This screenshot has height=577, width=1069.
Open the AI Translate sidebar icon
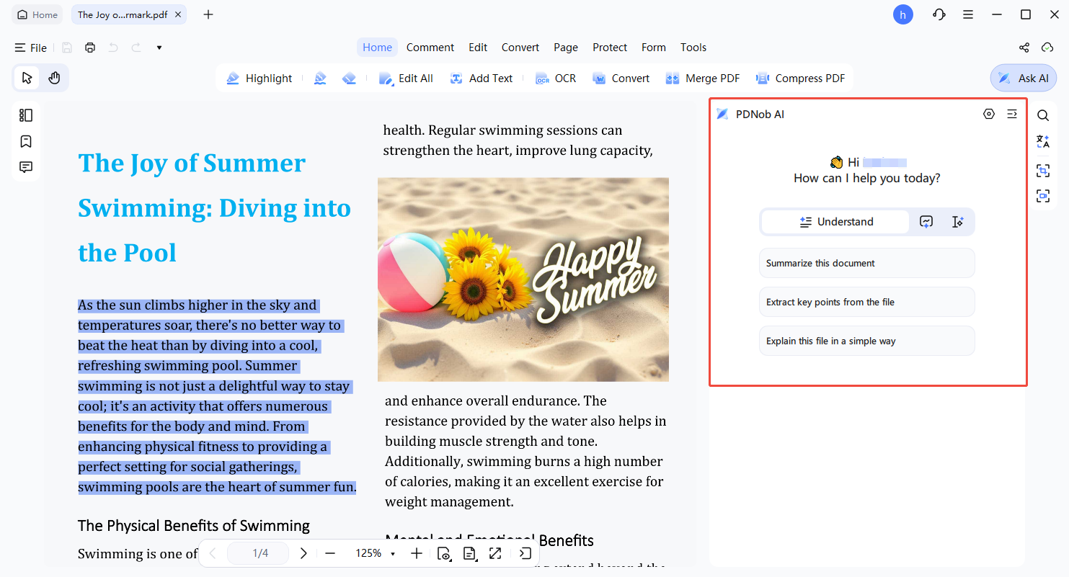[x=1043, y=141]
